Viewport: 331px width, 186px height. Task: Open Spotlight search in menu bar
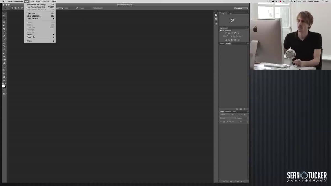click(323, 1)
